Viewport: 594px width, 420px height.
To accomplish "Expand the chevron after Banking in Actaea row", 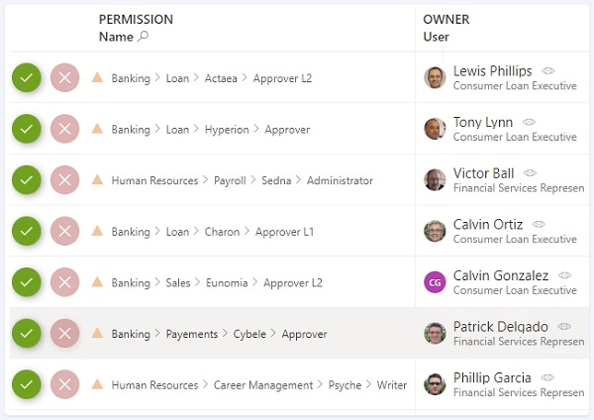I will click(158, 77).
